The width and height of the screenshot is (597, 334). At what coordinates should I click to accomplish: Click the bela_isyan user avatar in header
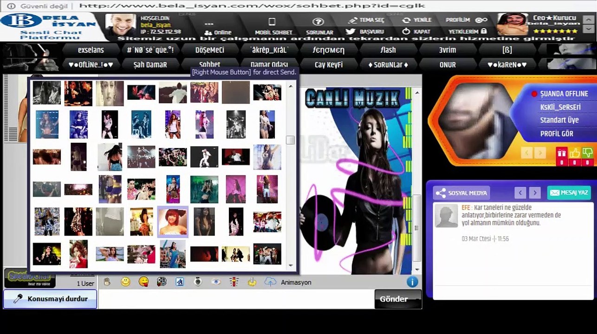[121, 25]
